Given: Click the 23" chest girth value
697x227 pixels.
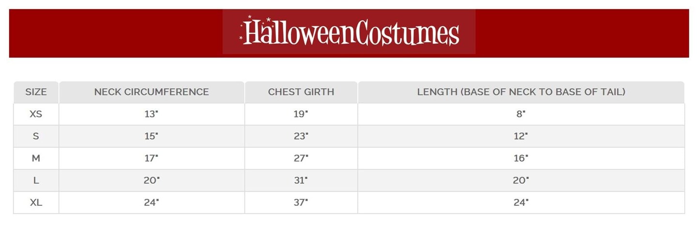Looking at the screenshot, I should click(x=301, y=136).
